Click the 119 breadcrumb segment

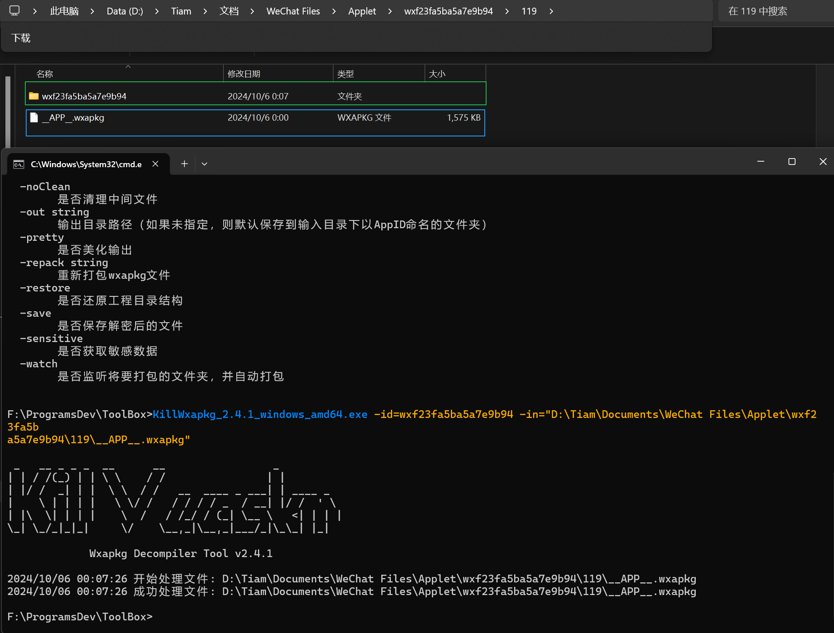click(529, 11)
